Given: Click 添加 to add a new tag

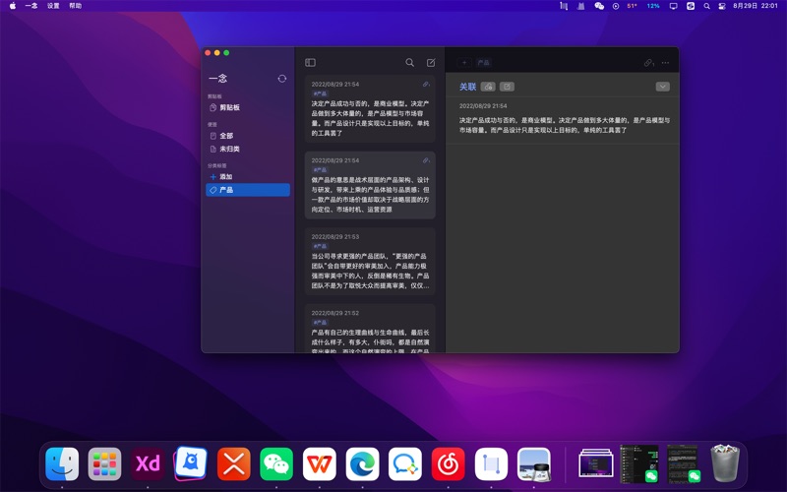Looking at the screenshot, I should (x=226, y=177).
